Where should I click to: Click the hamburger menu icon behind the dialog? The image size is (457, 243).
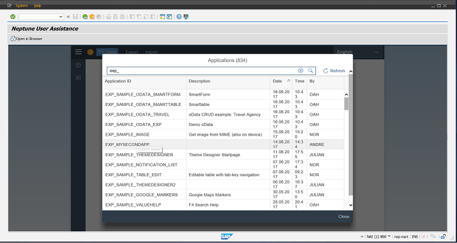point(78,52)
